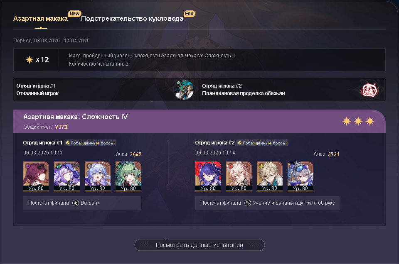
Task: Select the blond male character portrait
Action: [270, 176]
